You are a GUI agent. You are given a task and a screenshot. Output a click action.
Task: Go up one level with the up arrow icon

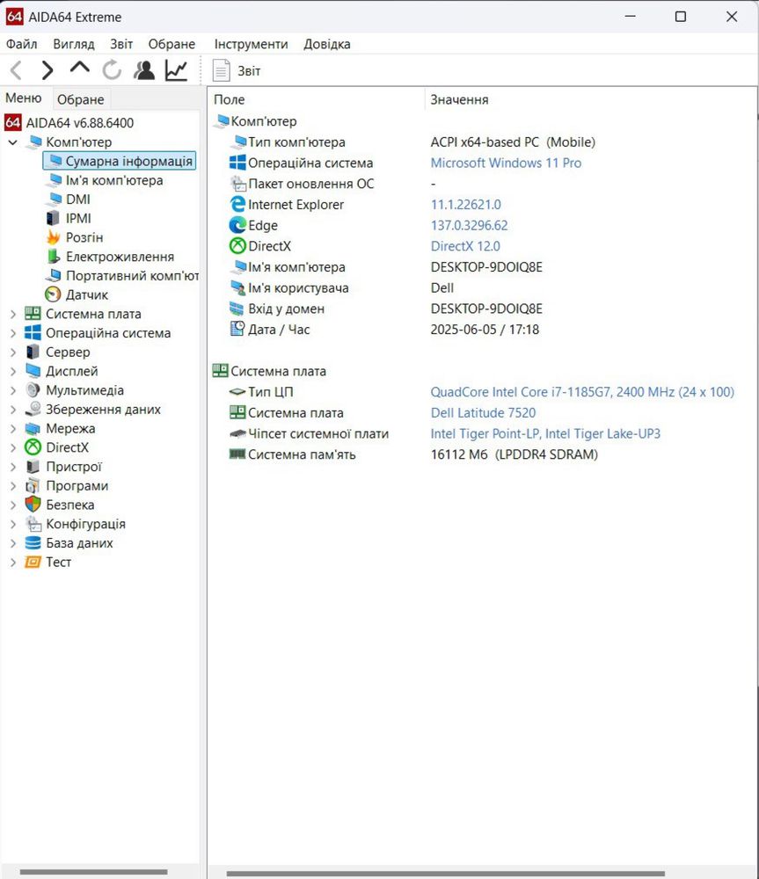click(x=80, y=69)
